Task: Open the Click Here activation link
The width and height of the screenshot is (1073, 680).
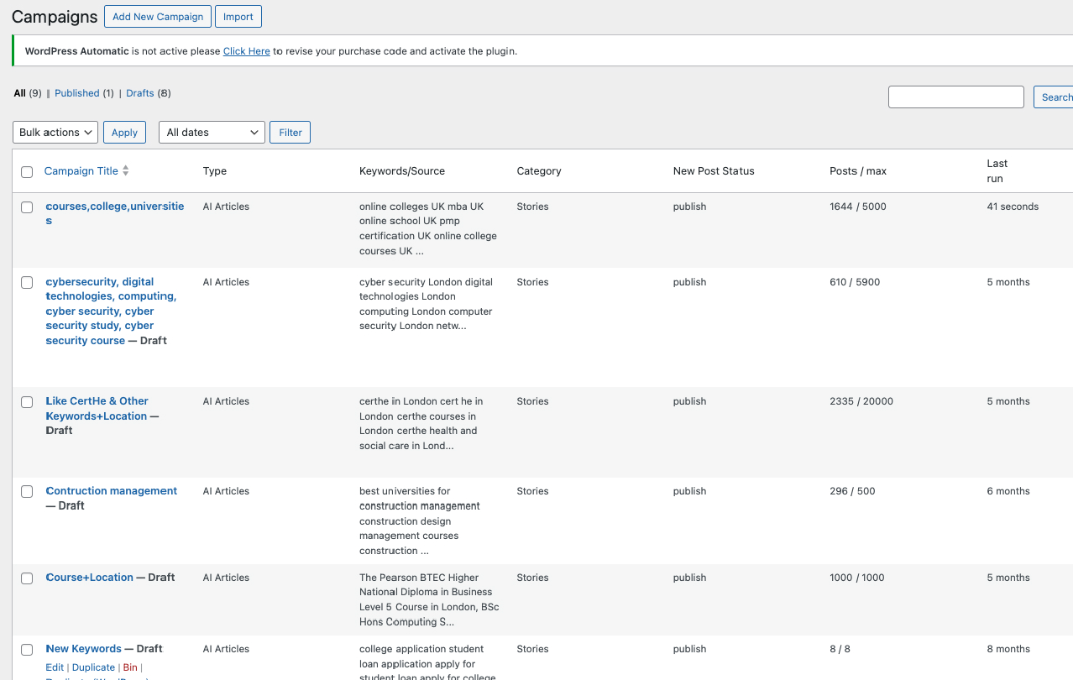Action: [x=246, y=51]
